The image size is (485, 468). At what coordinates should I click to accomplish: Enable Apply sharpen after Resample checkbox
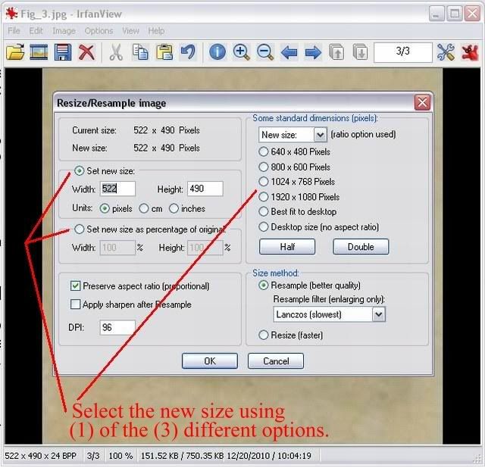[76, 304]
